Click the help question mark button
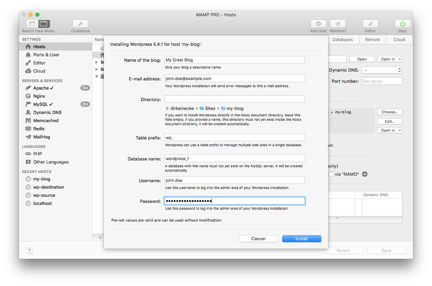The width and height of the screenshot is (432, 286). coord(29,251)
